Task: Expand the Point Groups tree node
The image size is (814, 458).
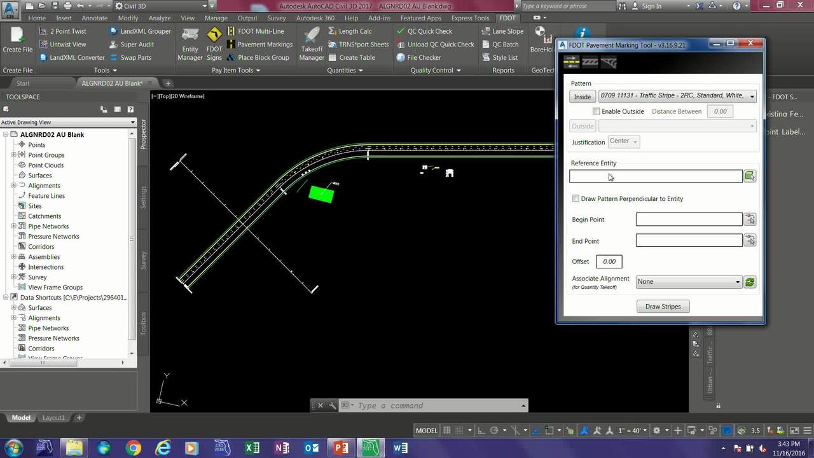Action: coord(13,155)
